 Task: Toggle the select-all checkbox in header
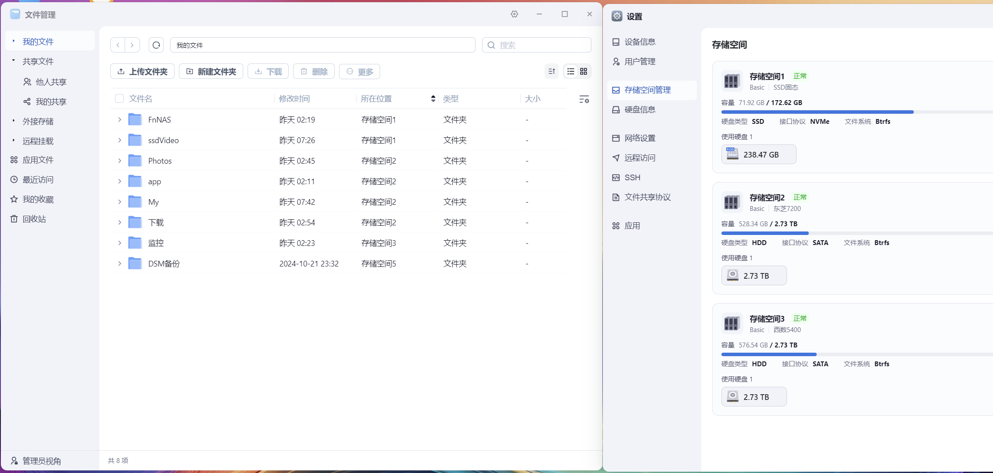click(119, 98)
